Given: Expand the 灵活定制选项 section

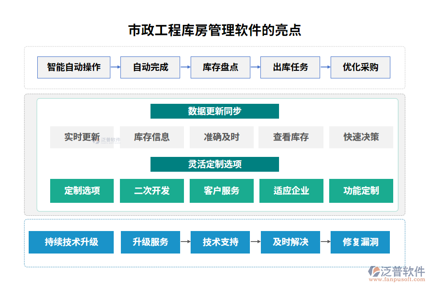Looking at the screenshot, I should pos(215,164).
